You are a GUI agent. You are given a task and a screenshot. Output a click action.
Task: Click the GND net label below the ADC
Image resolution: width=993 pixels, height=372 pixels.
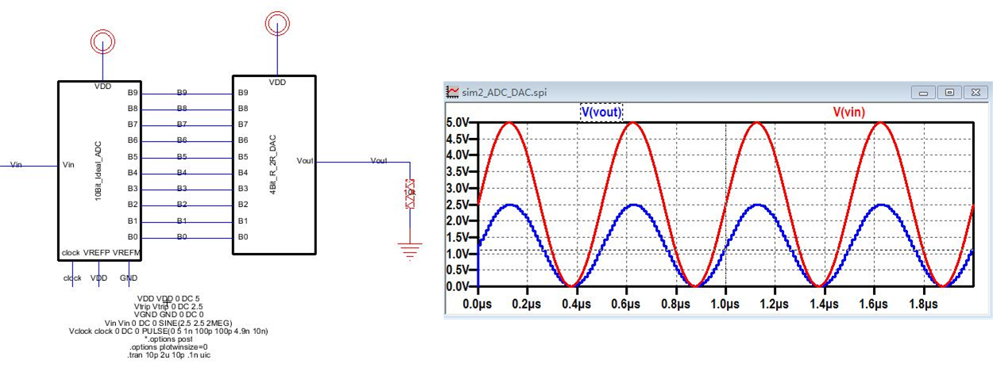click(128, 278)
